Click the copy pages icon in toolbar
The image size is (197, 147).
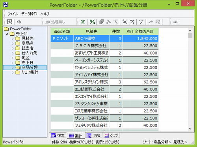pos(101,22)
